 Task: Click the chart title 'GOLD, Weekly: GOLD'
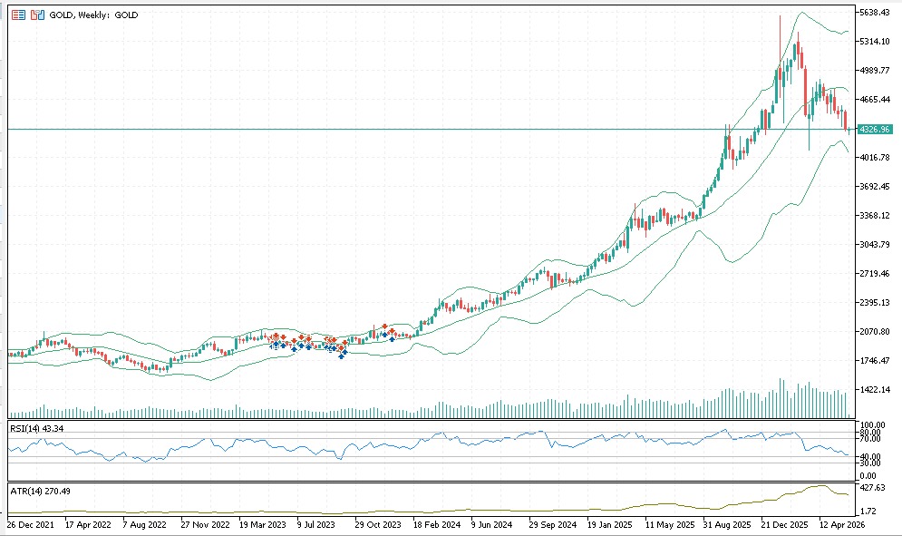pyautogui.click(x=93, y=15)
